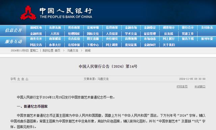Open the 反洗钱 navigation item
This screenshot has height=130, width=216.
[169, 34]
